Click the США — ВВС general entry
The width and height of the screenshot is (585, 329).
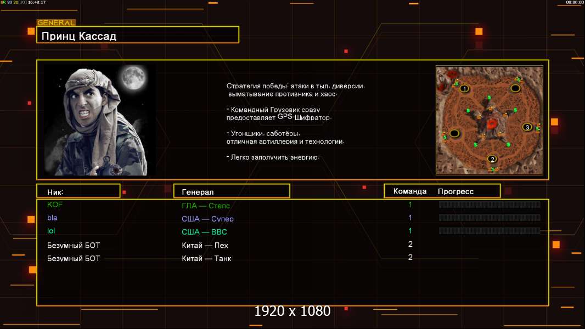(204, 232)
